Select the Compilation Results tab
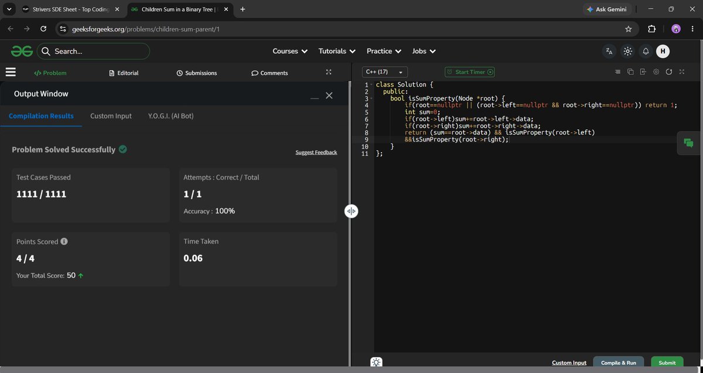The image size is (703, 373). click(41, 116)
